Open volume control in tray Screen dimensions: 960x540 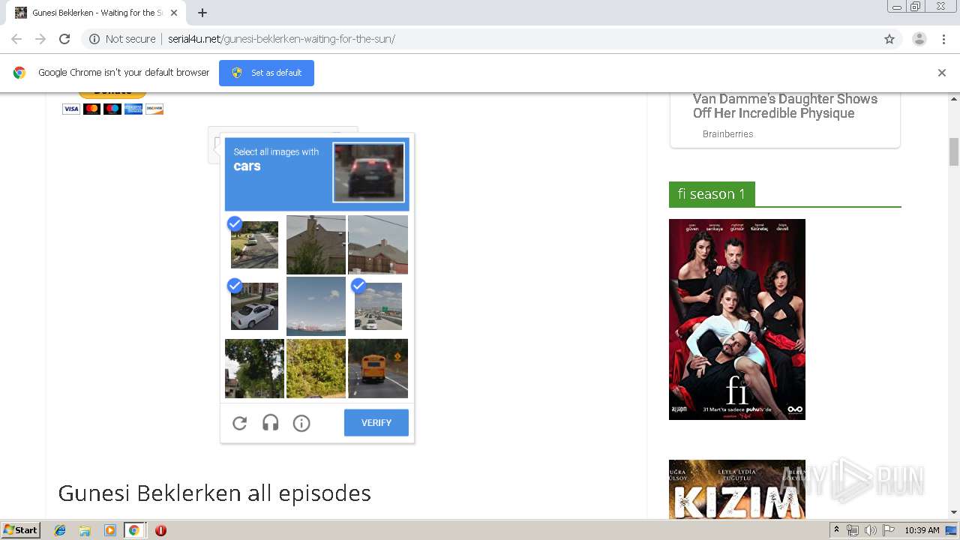tap(871, 530)
